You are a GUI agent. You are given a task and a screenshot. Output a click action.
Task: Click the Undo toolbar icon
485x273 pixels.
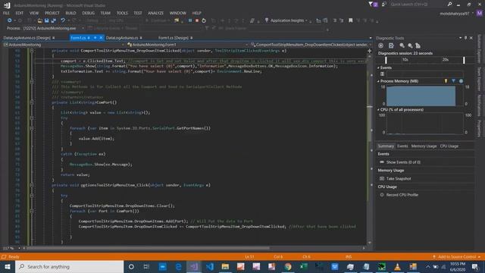click(63, 20)
